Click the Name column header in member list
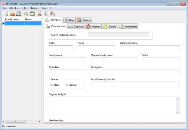Viewport: 188px width, 130px height. (33, 19)
